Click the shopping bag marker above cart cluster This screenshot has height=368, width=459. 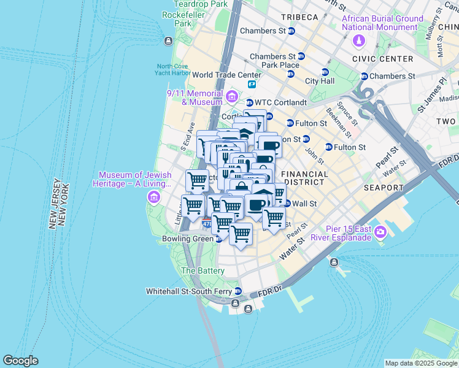click(x=242, y=186)
